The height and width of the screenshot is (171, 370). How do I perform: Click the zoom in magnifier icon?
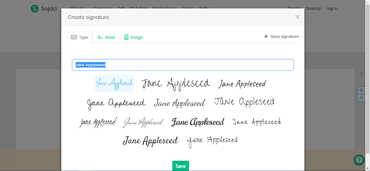361,90
